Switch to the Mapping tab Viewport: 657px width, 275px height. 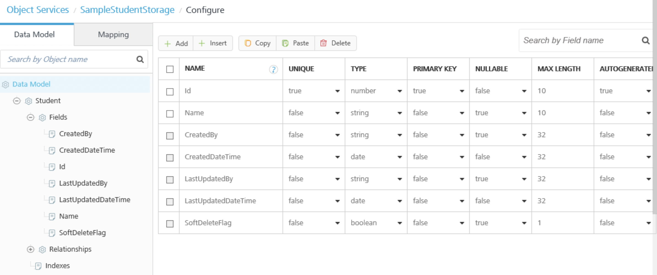pyautogui.click(x=113, y=35)
